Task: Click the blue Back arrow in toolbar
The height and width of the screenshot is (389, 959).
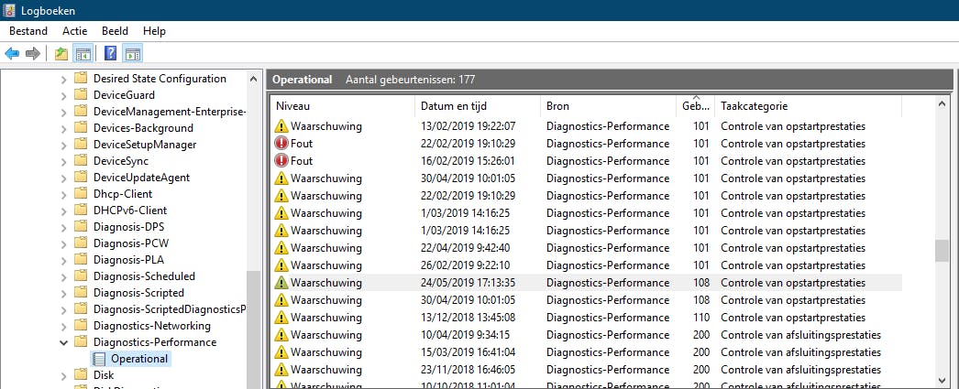Action: pyautogui.click(x=12, y=53)
